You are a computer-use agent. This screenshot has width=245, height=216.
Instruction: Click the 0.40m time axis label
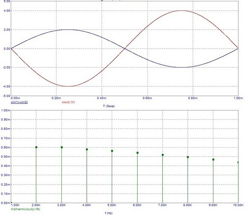pyautogui.click(x=102, y=98)
